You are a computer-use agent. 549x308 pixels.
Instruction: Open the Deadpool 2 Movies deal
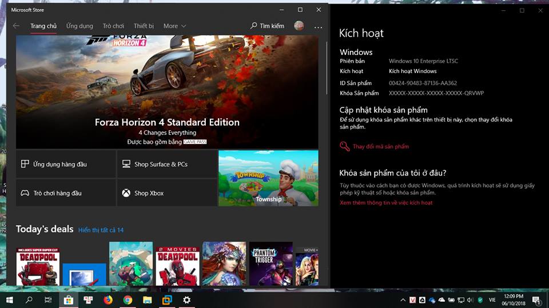177,266
